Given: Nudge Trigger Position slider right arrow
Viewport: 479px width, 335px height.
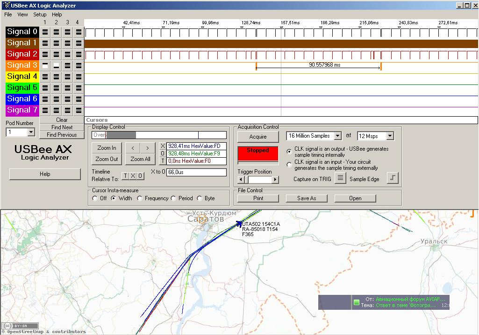Looking at the screenshot, I should coord(275,180).
